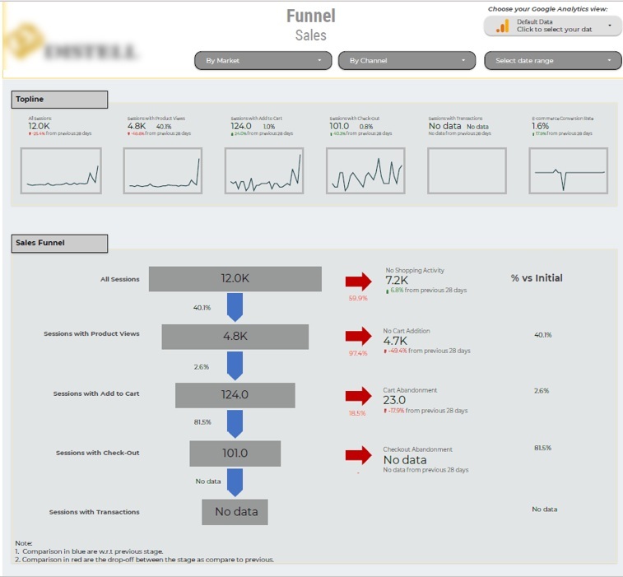Click the 4.8K Product Views funnel bar
The width and height of the screenshot is (623, 577).
click(235, 337)
